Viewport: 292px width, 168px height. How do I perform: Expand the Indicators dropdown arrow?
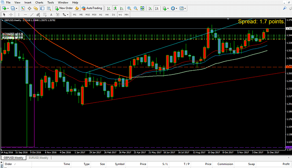(x=168, y=8)
